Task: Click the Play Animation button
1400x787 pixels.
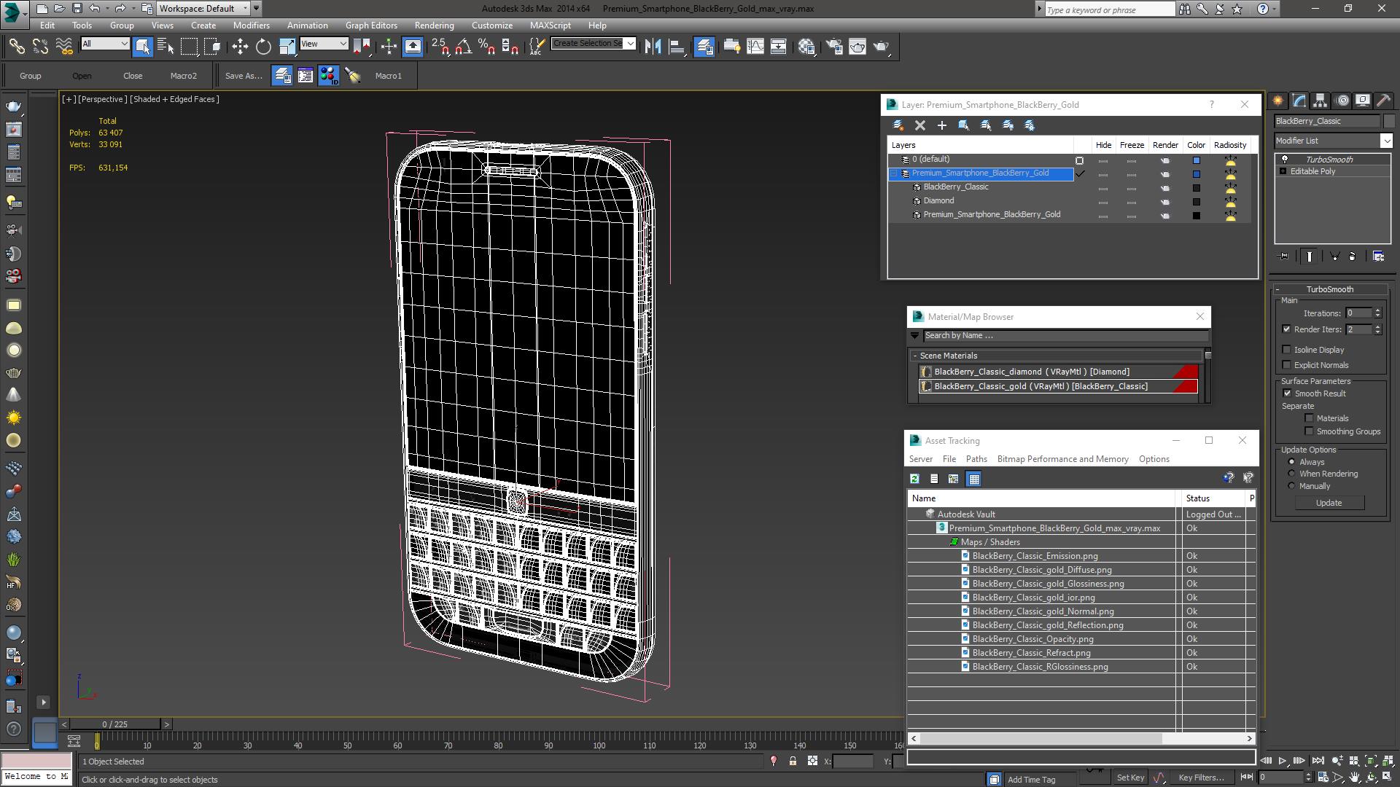Action: (x=1283, y=761)
